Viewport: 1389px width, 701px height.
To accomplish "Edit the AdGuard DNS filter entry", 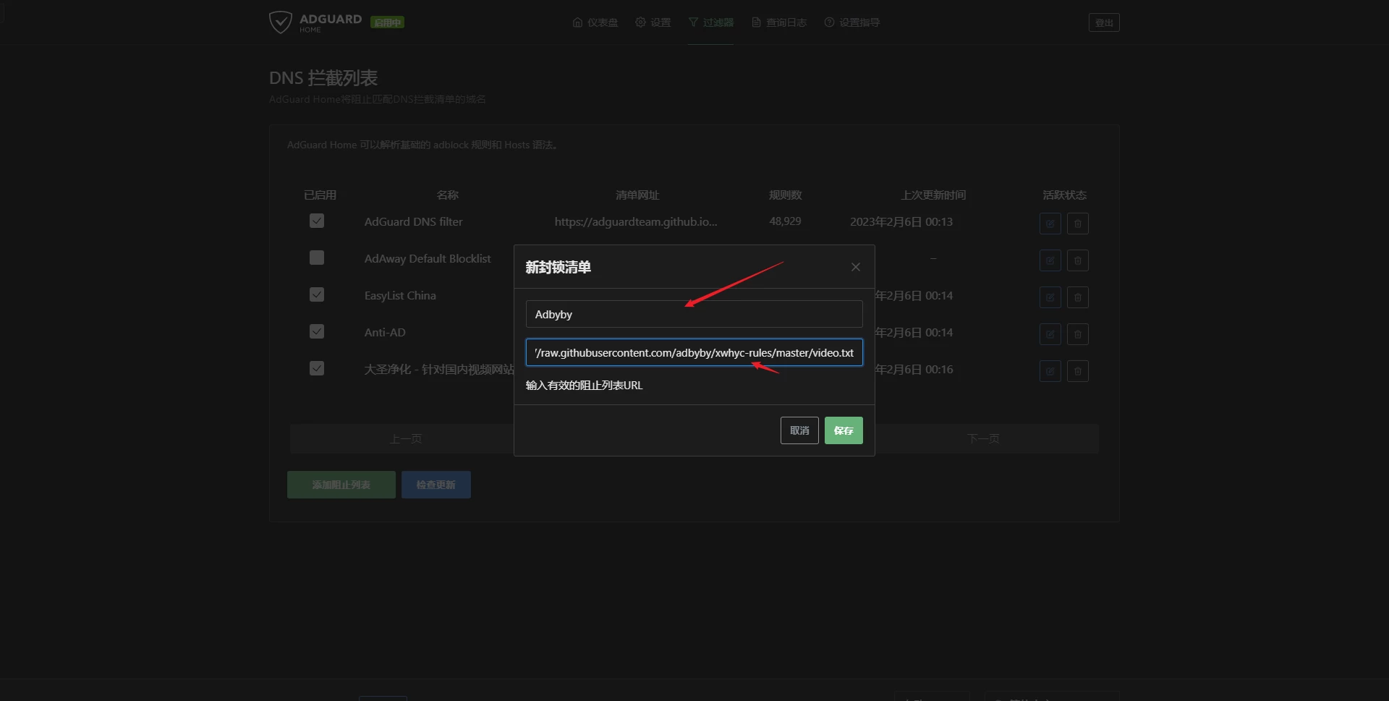I will pos(1050,224).
